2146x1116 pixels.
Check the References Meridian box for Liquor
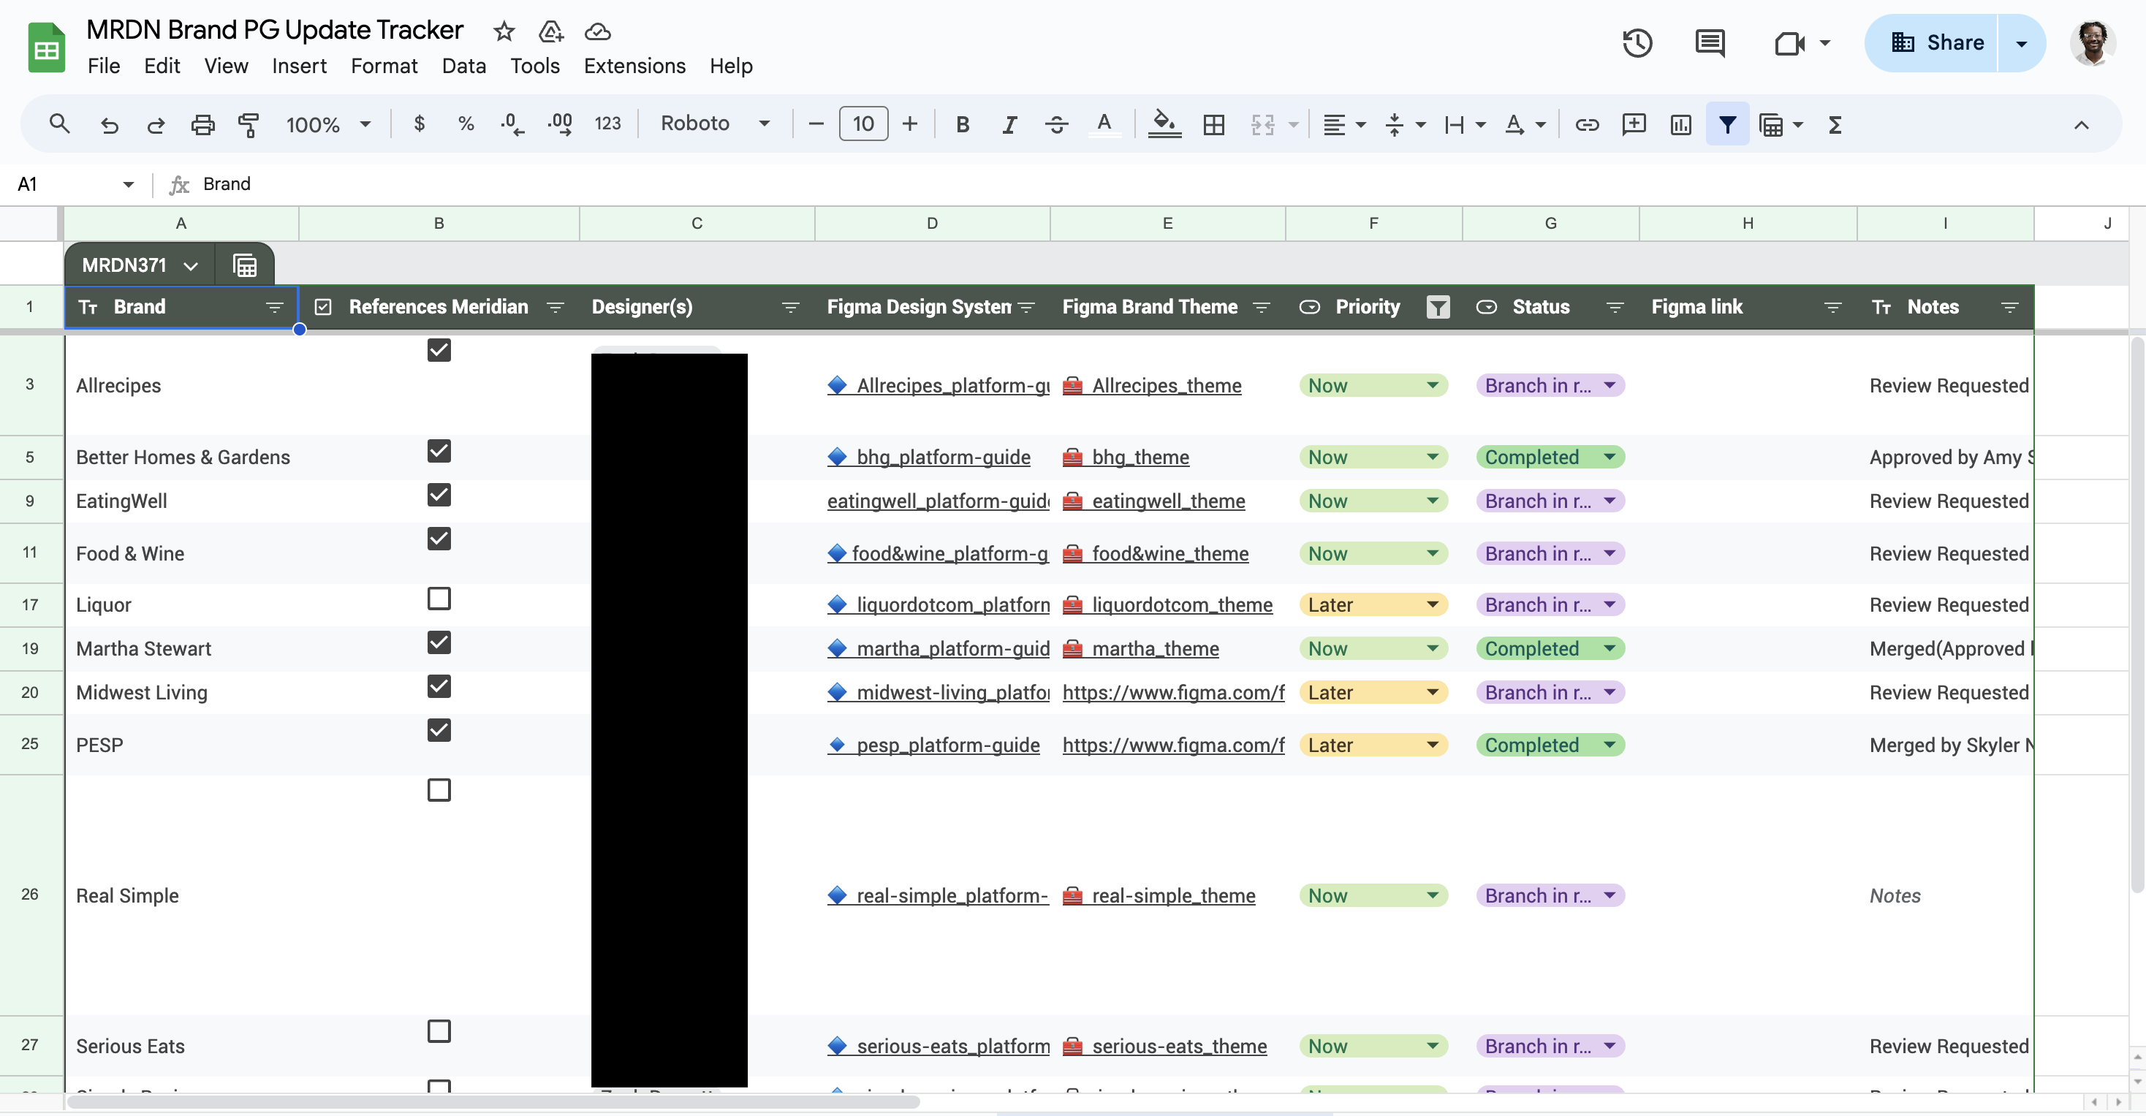(439, 599)
